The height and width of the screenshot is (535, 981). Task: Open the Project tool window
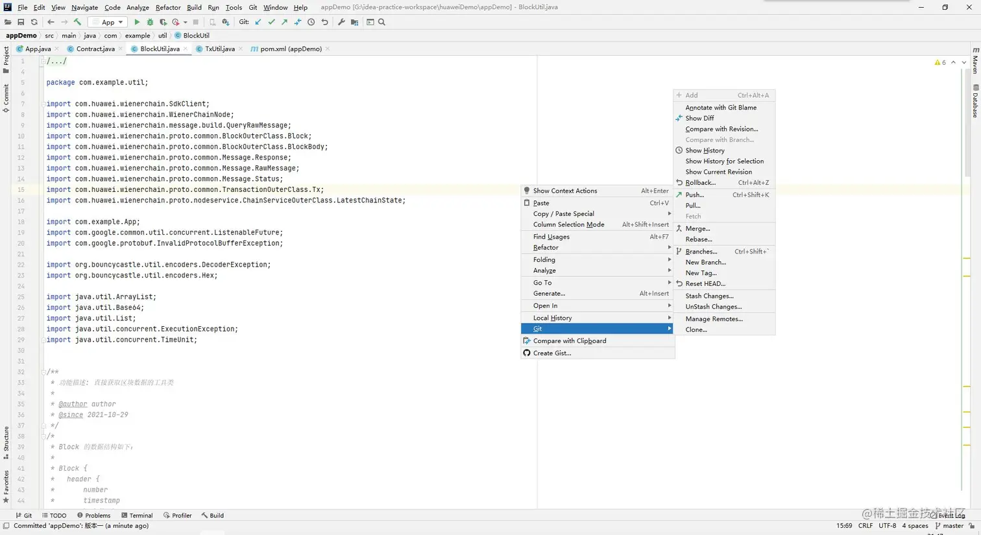tap(6, 59)
